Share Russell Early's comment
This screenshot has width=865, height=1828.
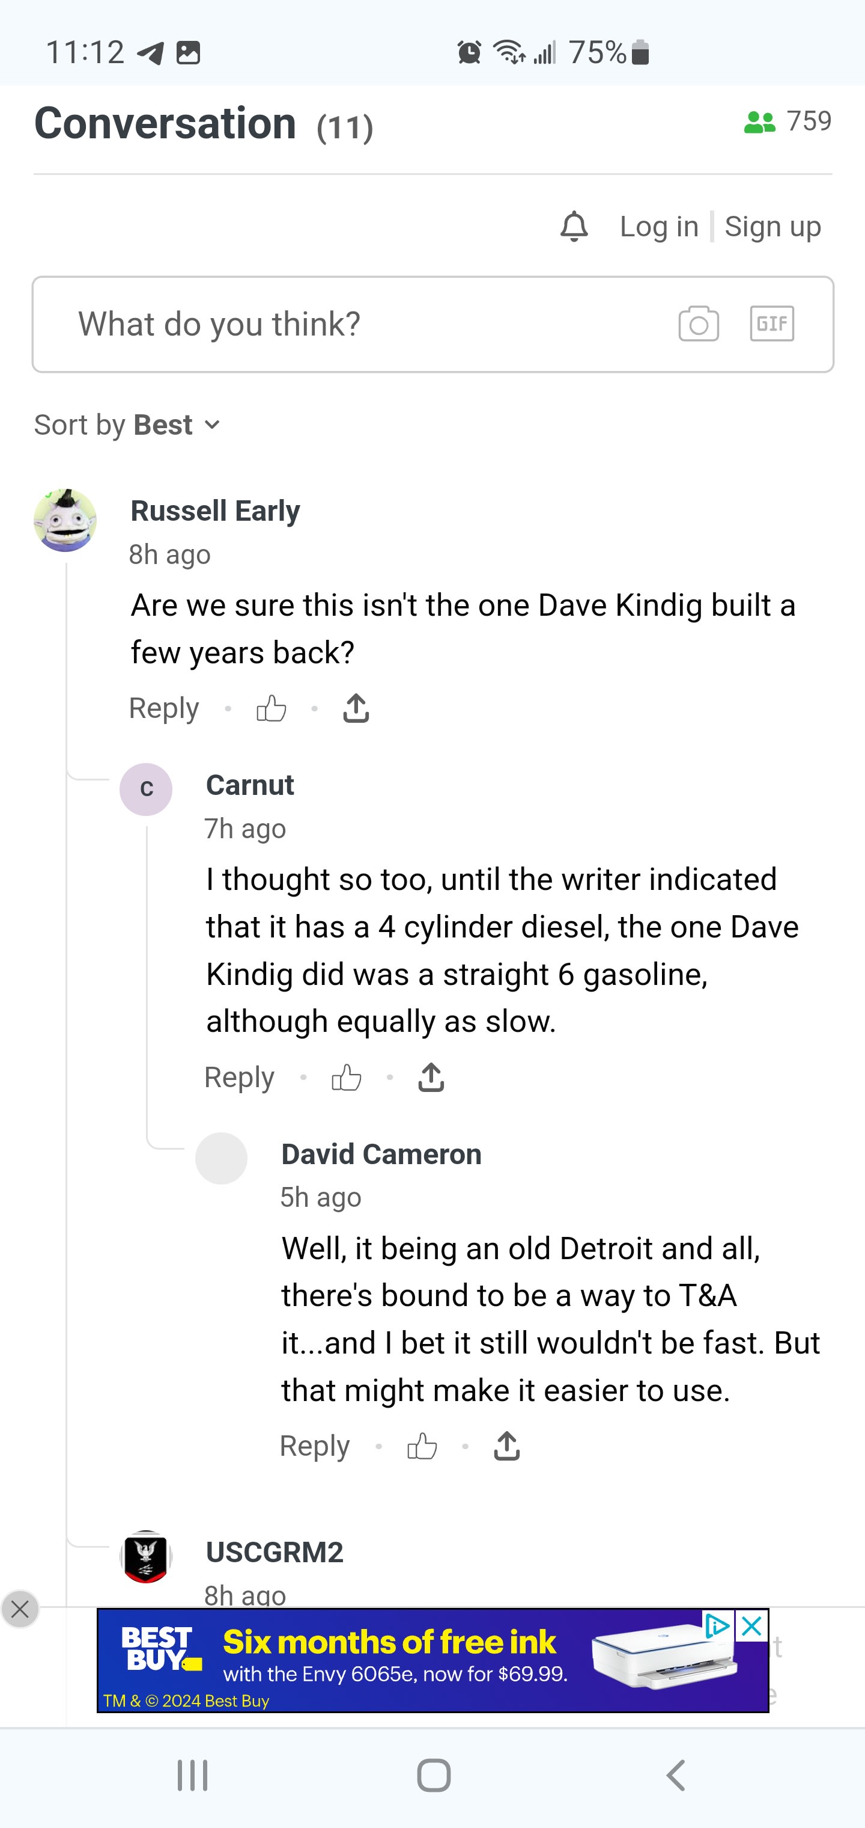pos(356,708)
